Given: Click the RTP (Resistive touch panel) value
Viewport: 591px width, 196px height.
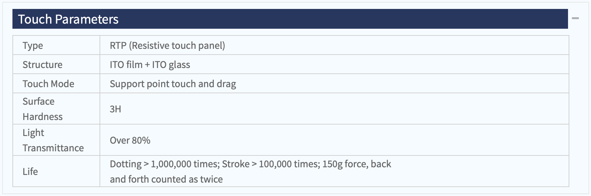Looking at the screenshot, I should [168, 46].
